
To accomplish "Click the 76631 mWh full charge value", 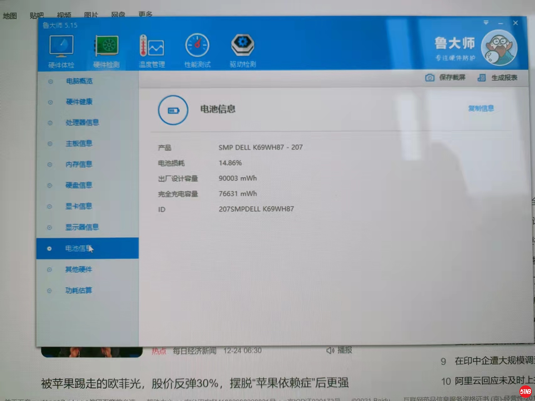I will point(238,194).
